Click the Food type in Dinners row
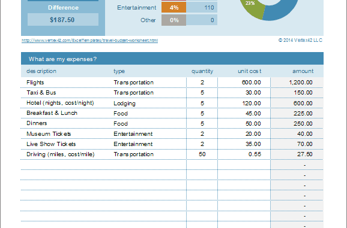 click(x=121, y=124)
